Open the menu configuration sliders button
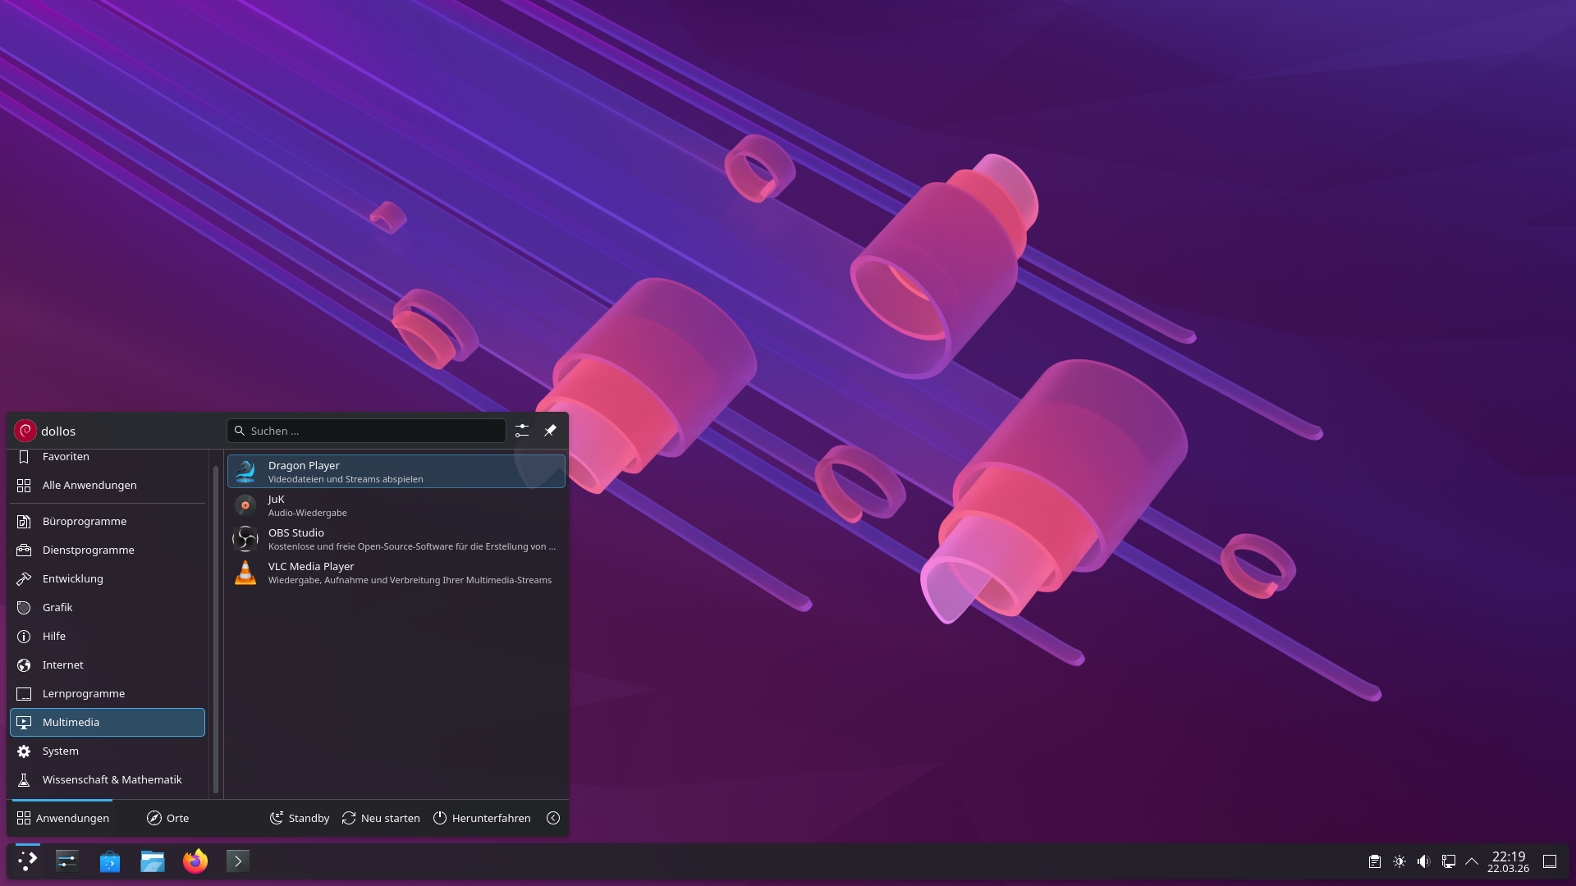This screenshot has height=886, width=1576. (x=522, y=431)
